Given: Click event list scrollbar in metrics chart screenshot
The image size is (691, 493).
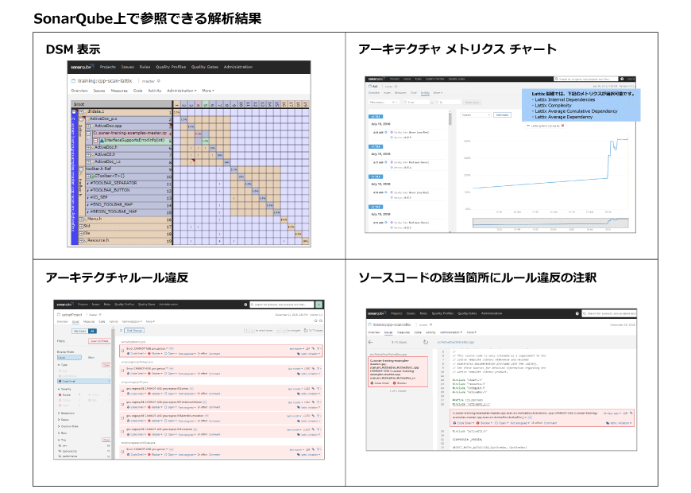Looking at the screenshot, I should (450, 118).
